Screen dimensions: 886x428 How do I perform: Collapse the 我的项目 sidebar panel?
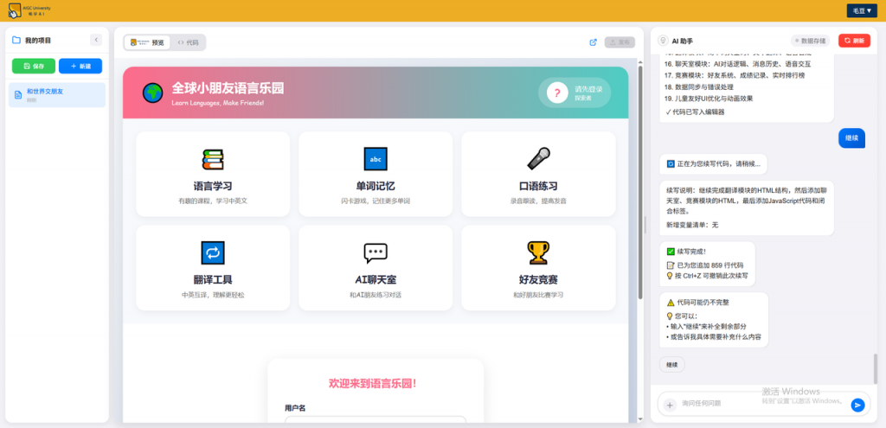pos(96,40)
